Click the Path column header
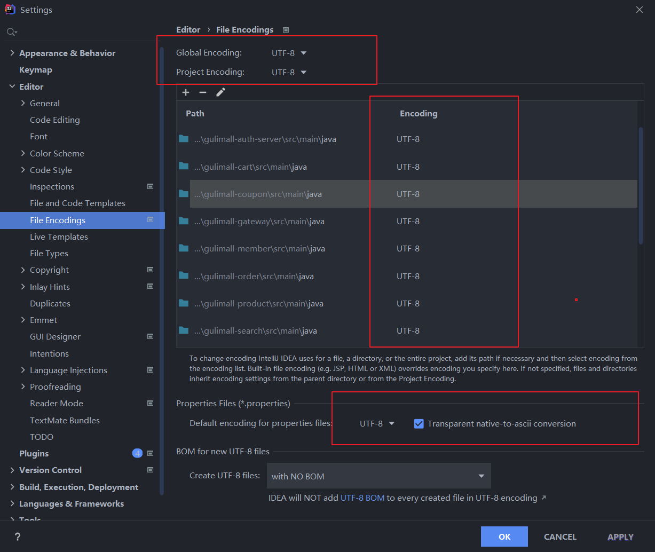 tap(195, 113)
